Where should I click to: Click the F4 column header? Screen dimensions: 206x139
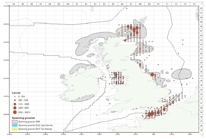(x=194, y=4)
